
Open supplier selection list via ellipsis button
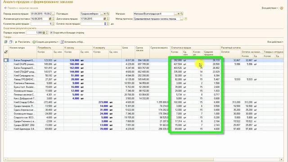(x=102, y=14)
